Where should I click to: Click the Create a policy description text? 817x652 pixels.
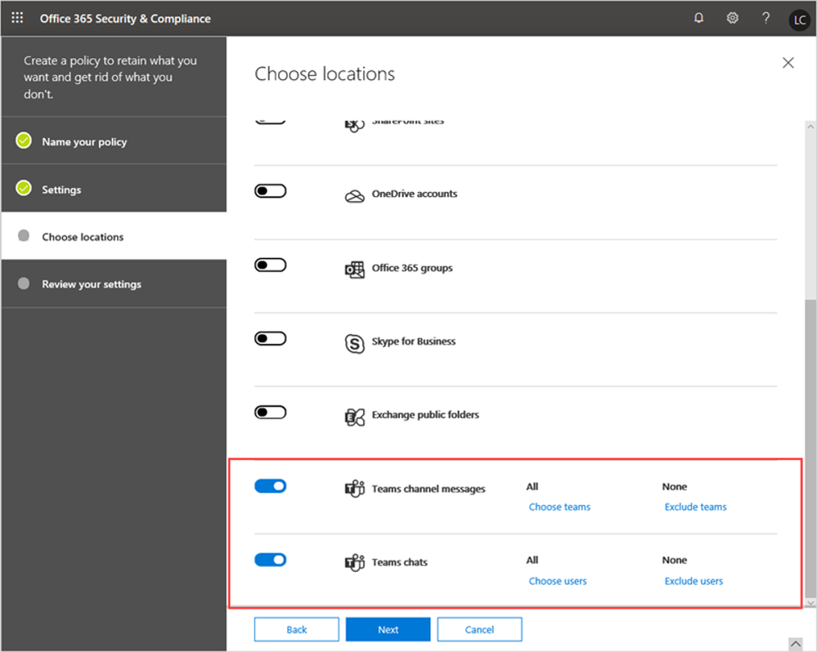110,77
